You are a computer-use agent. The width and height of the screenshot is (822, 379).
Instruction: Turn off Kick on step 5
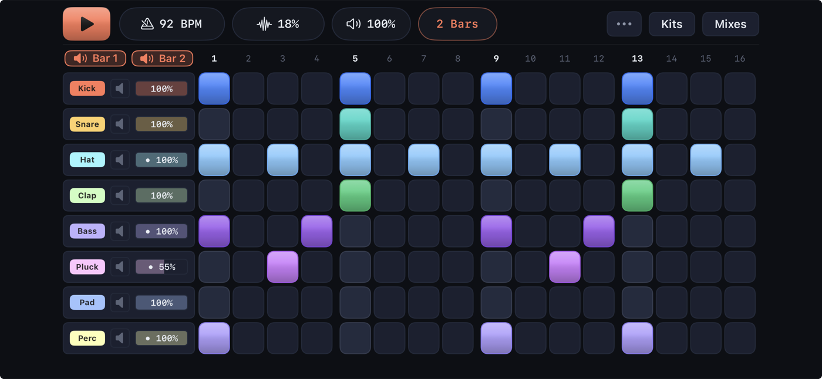(355, 89)
